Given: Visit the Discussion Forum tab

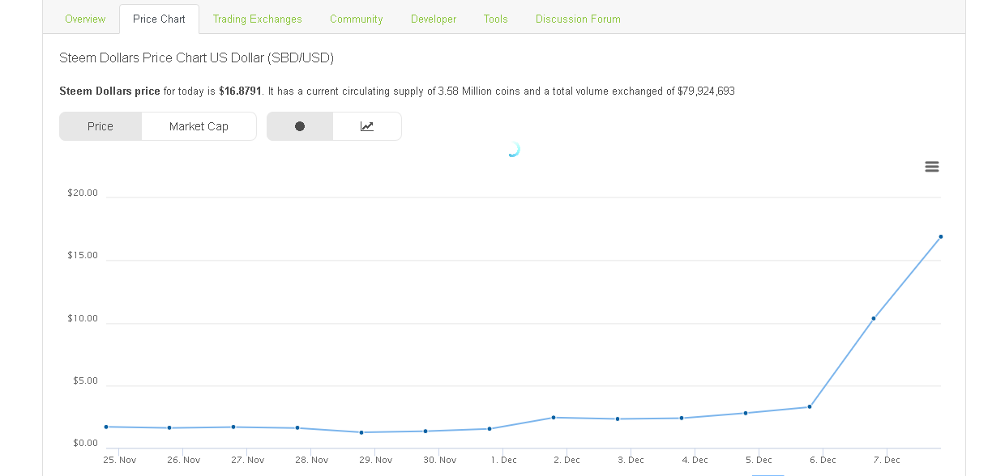Looking at the screenshot, I should [578, 19].
